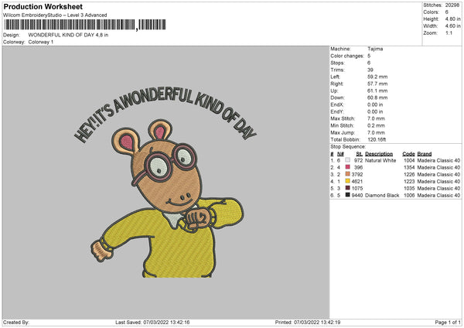Click the orange 1226 thread swatch

click(347, 174)
